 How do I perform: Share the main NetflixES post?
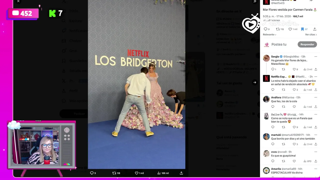[x=315, y=29]
